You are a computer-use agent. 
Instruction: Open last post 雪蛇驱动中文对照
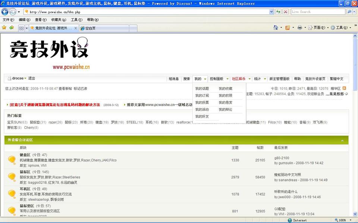[x=288, y=175]
